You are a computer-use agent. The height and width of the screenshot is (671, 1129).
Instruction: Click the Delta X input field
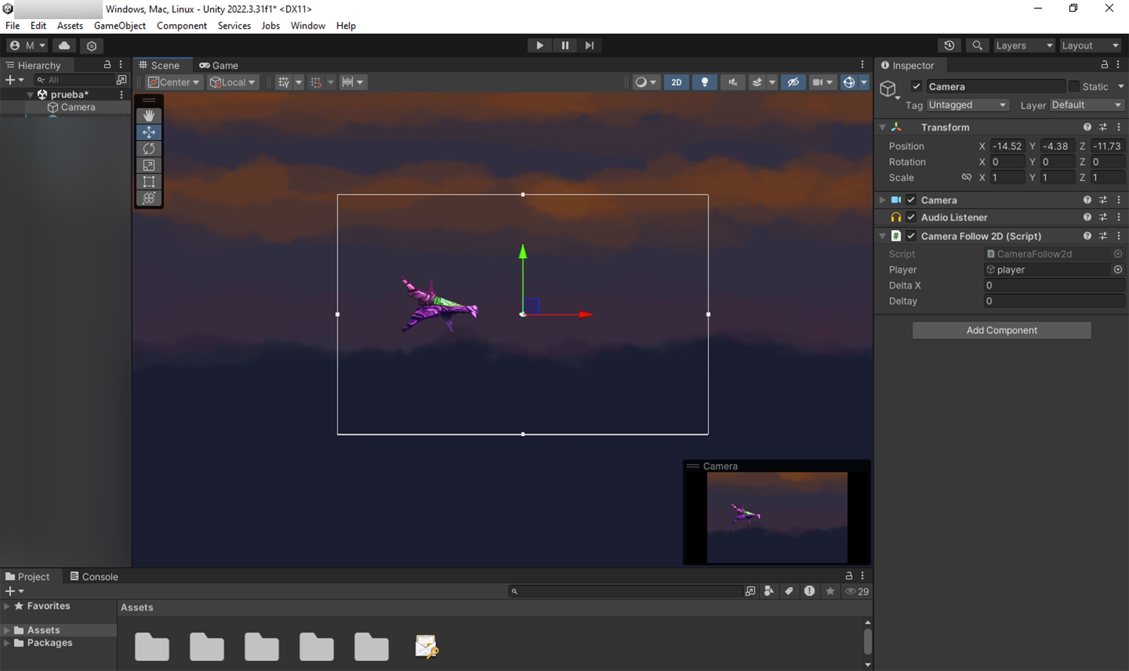[x=1053, y=285]
